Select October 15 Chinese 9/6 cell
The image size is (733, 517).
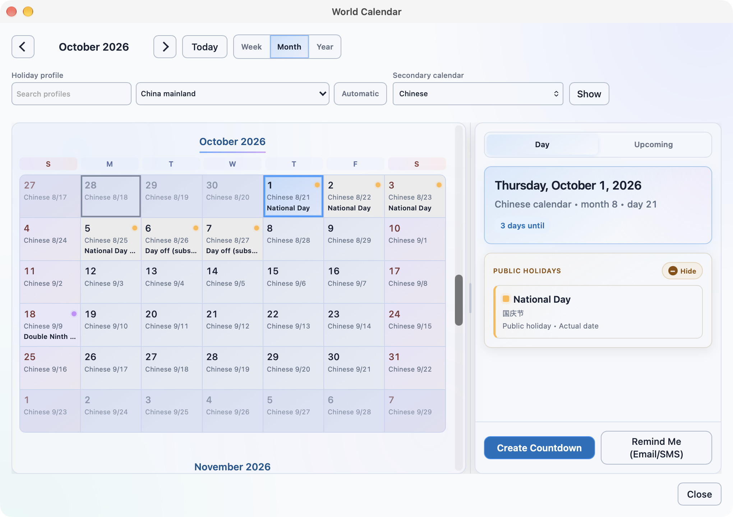click(x=293, y=282)
